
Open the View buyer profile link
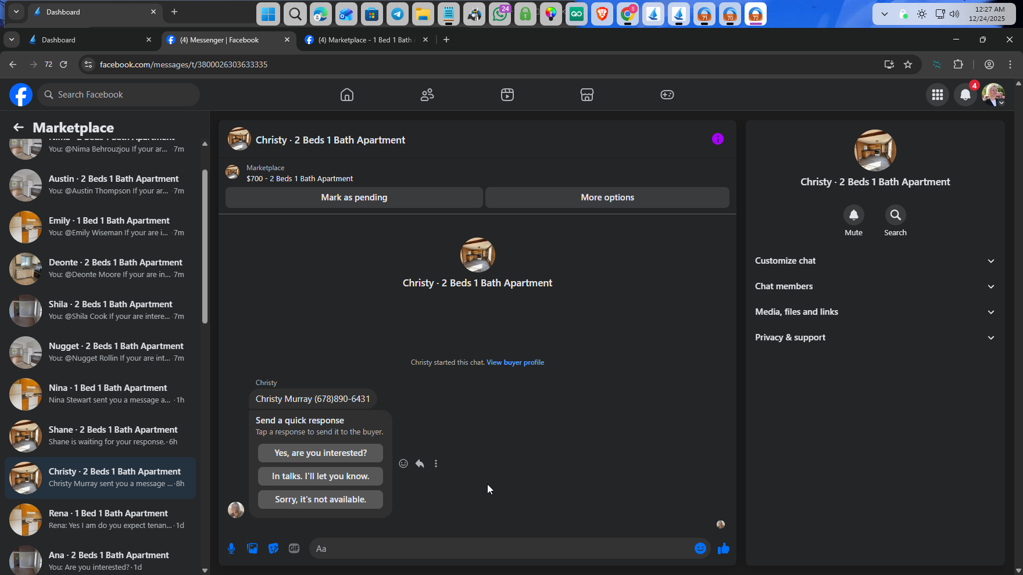pyautogui.click(x=515, y=362)
